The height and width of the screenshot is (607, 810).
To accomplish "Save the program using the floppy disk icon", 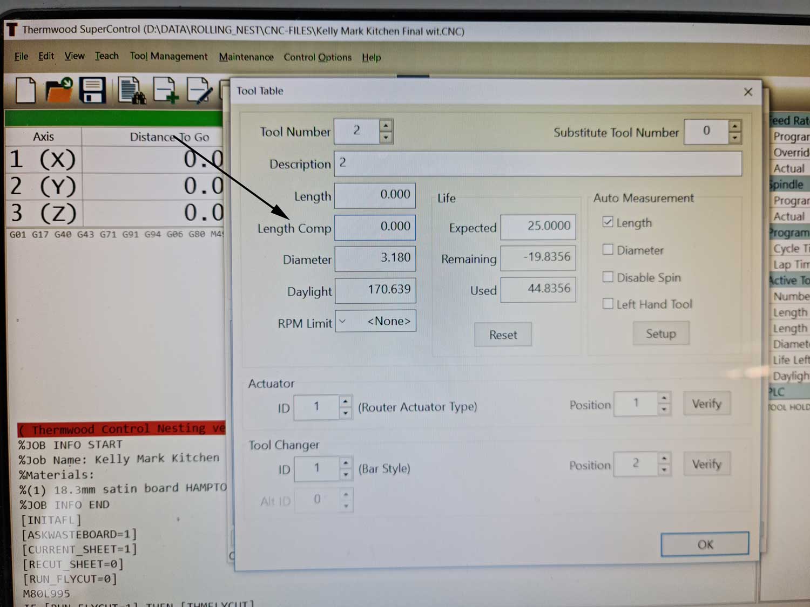I will point(92,90).
